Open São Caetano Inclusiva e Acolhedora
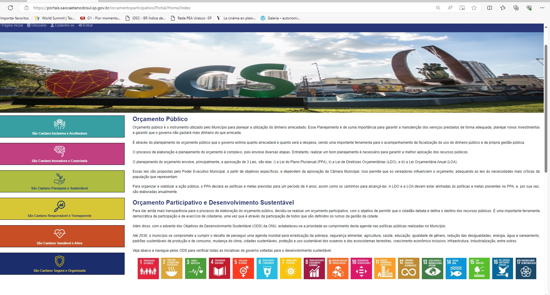The height and width of the screenshot is (295, 550). click(62, 126)
